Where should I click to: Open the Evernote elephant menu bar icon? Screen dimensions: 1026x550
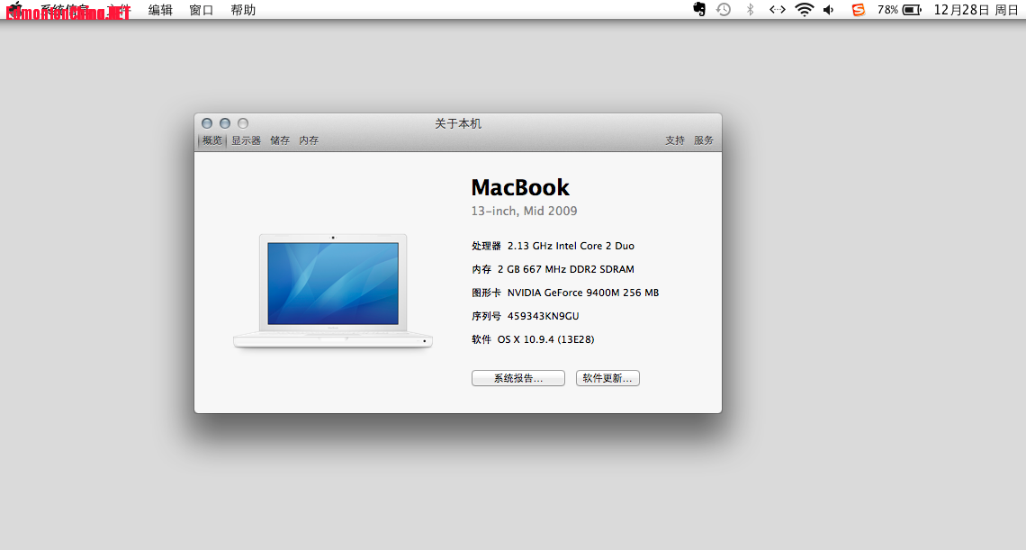[x=699, y=9]
